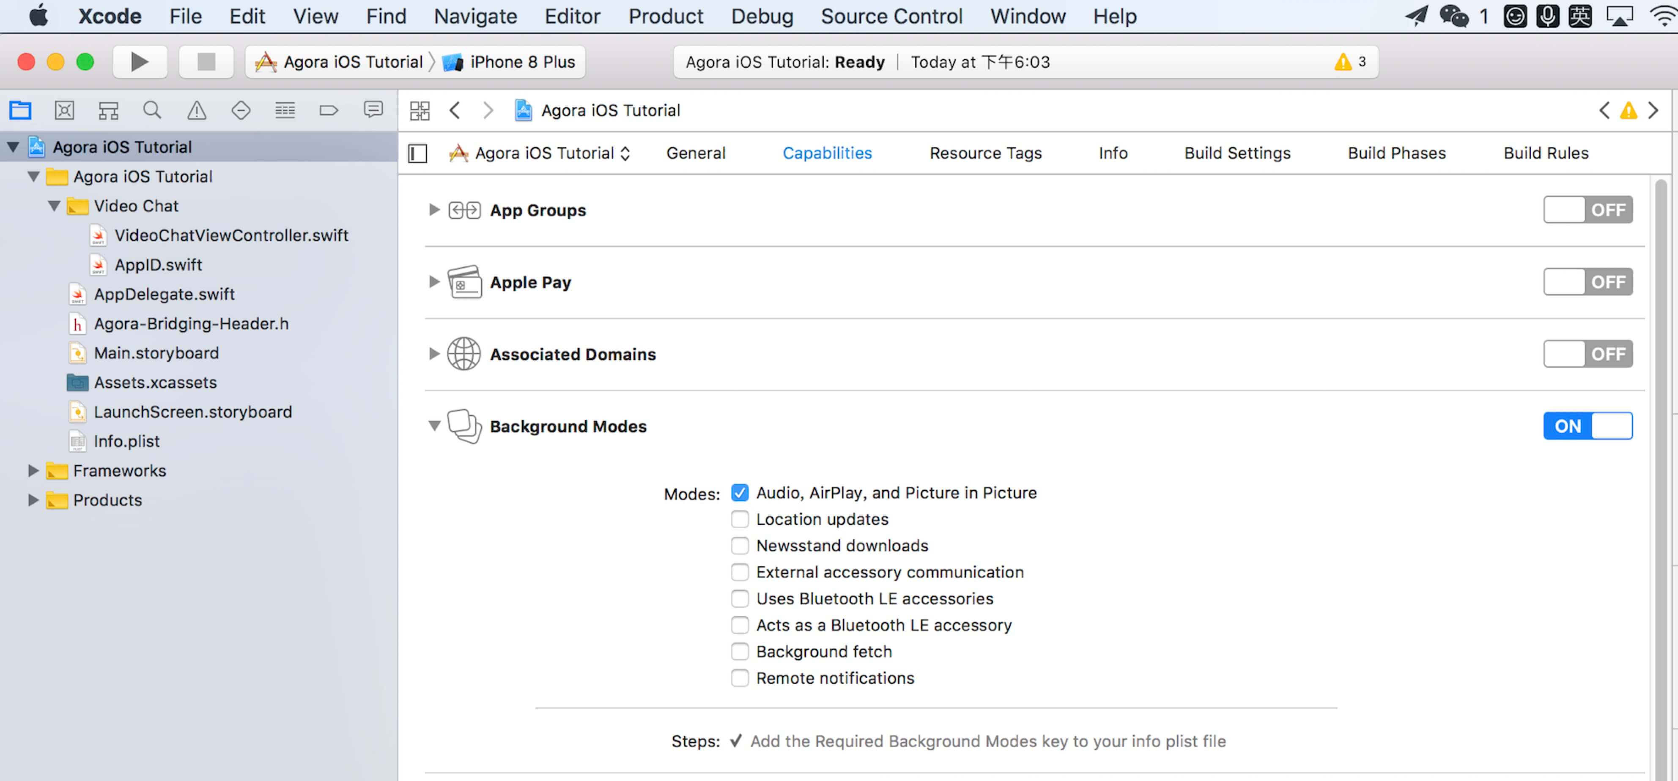Show the Symbol navigator icon
The height and width of the screenshot is (781, 1678).
coord(108,110)
